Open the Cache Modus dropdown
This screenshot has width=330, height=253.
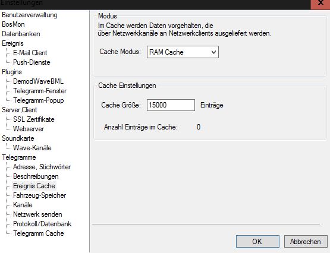[183, 52]
